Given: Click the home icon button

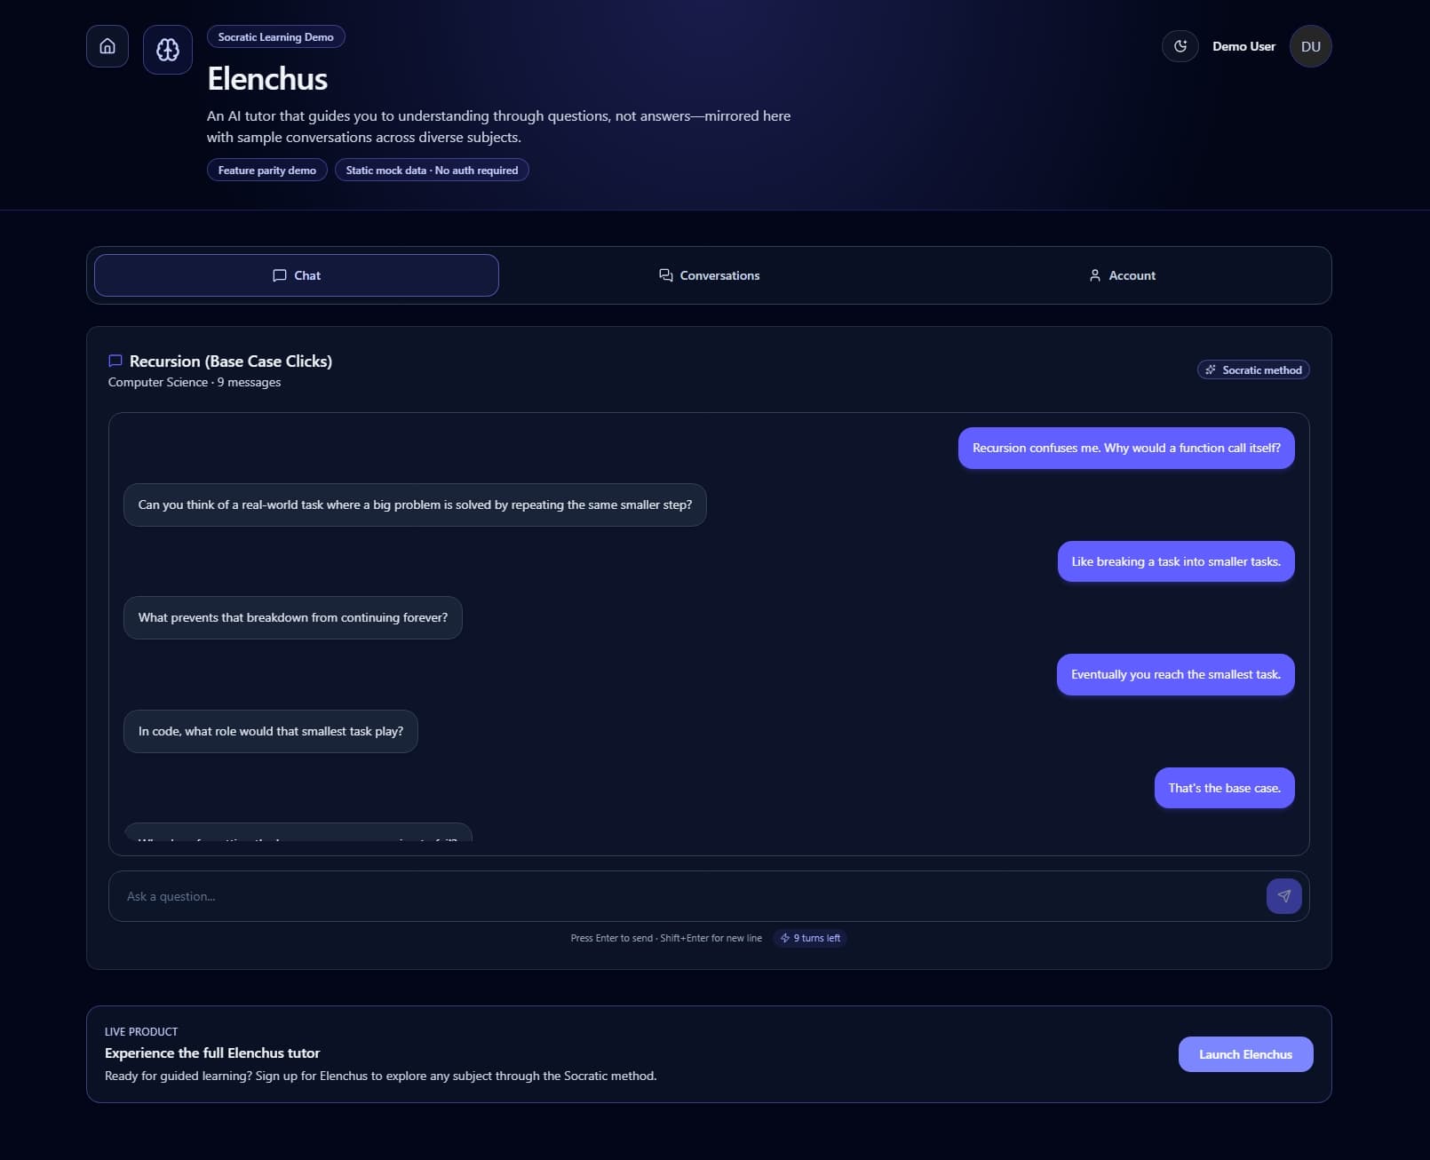Looking at the screenshot, I should [107, 46].
